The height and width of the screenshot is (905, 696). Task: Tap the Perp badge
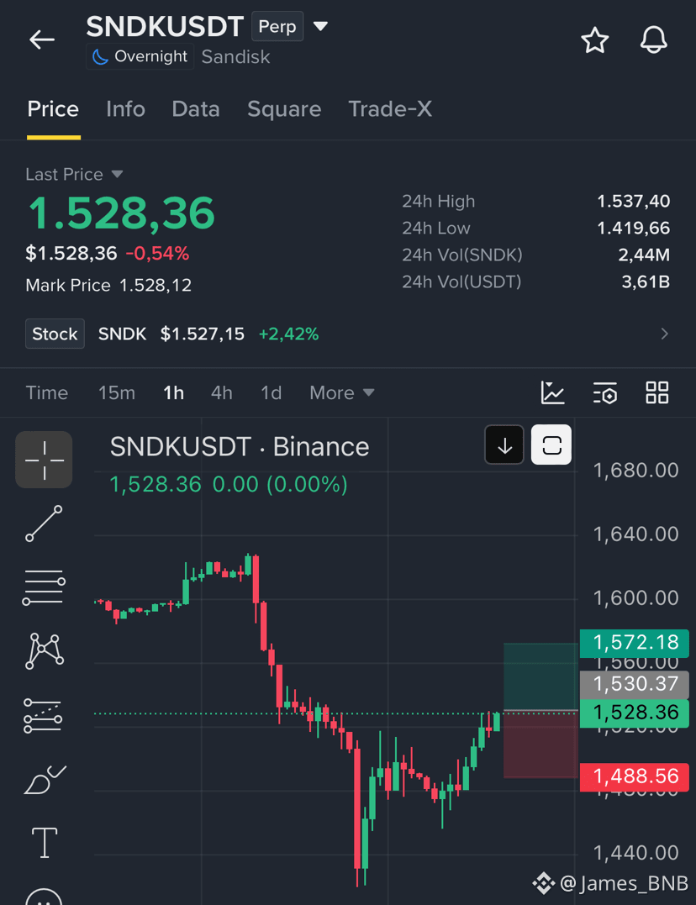click(x=277, y=27)
